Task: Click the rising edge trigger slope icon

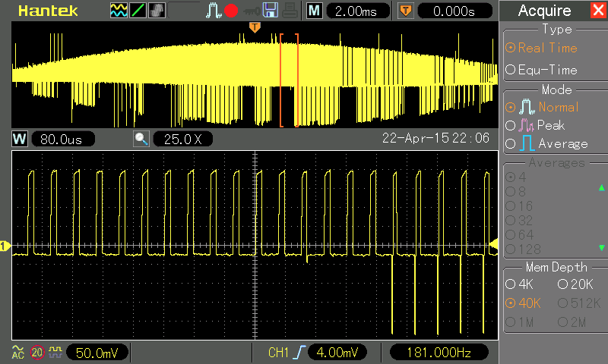Action: 299,353
